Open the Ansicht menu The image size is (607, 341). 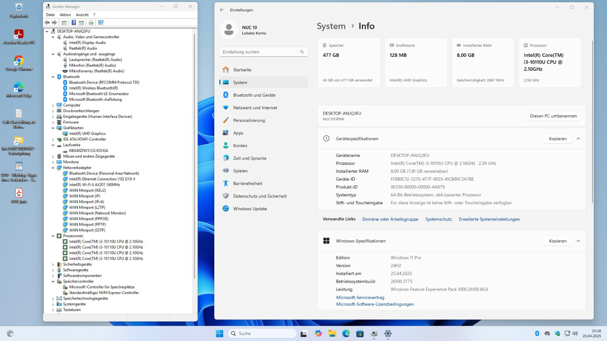pos(82,15)
